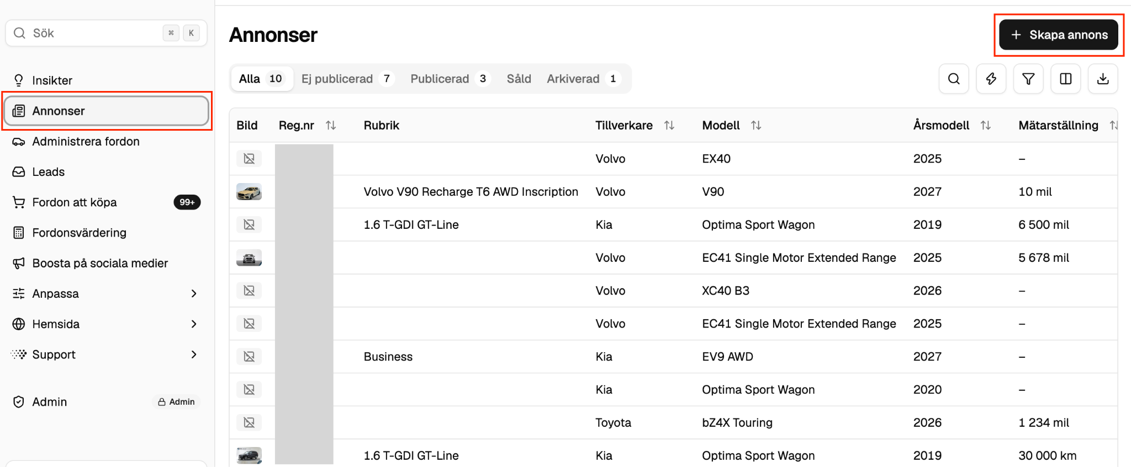Expand the Anpassa submenu chevron
The height and width of the screenshot is (467, 1131).
tap(194, 293)
